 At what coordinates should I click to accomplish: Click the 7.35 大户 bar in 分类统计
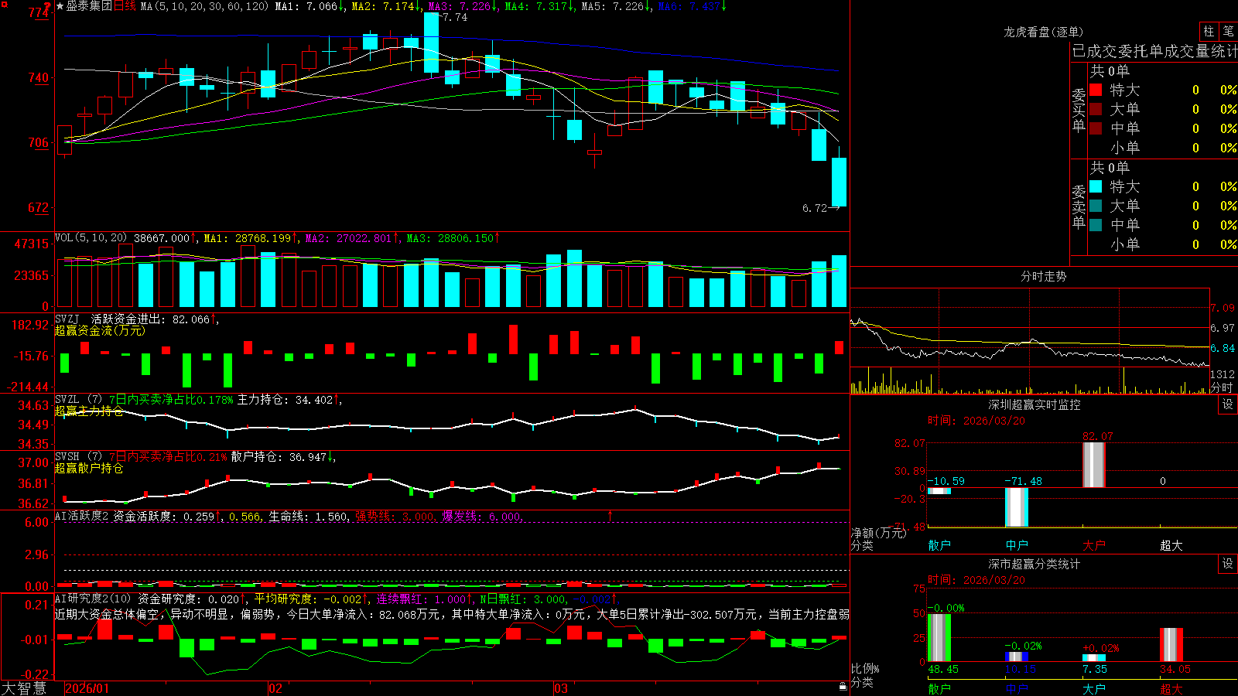coord(1094,658)
